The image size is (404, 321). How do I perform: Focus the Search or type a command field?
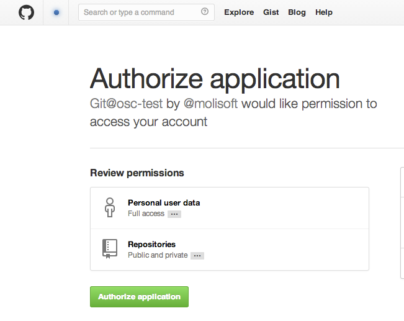pos(146,12)
